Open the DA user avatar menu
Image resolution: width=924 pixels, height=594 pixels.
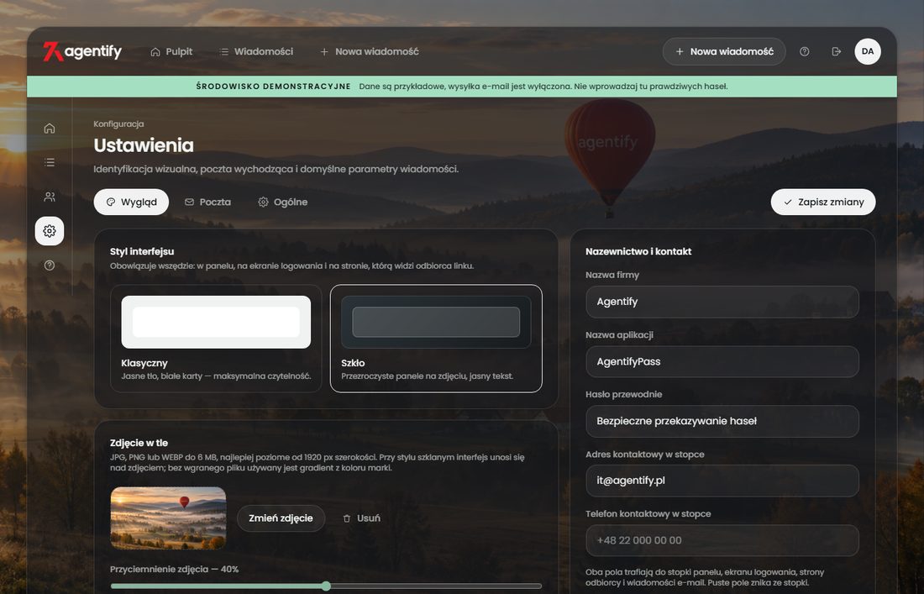(x=868, y=51)
